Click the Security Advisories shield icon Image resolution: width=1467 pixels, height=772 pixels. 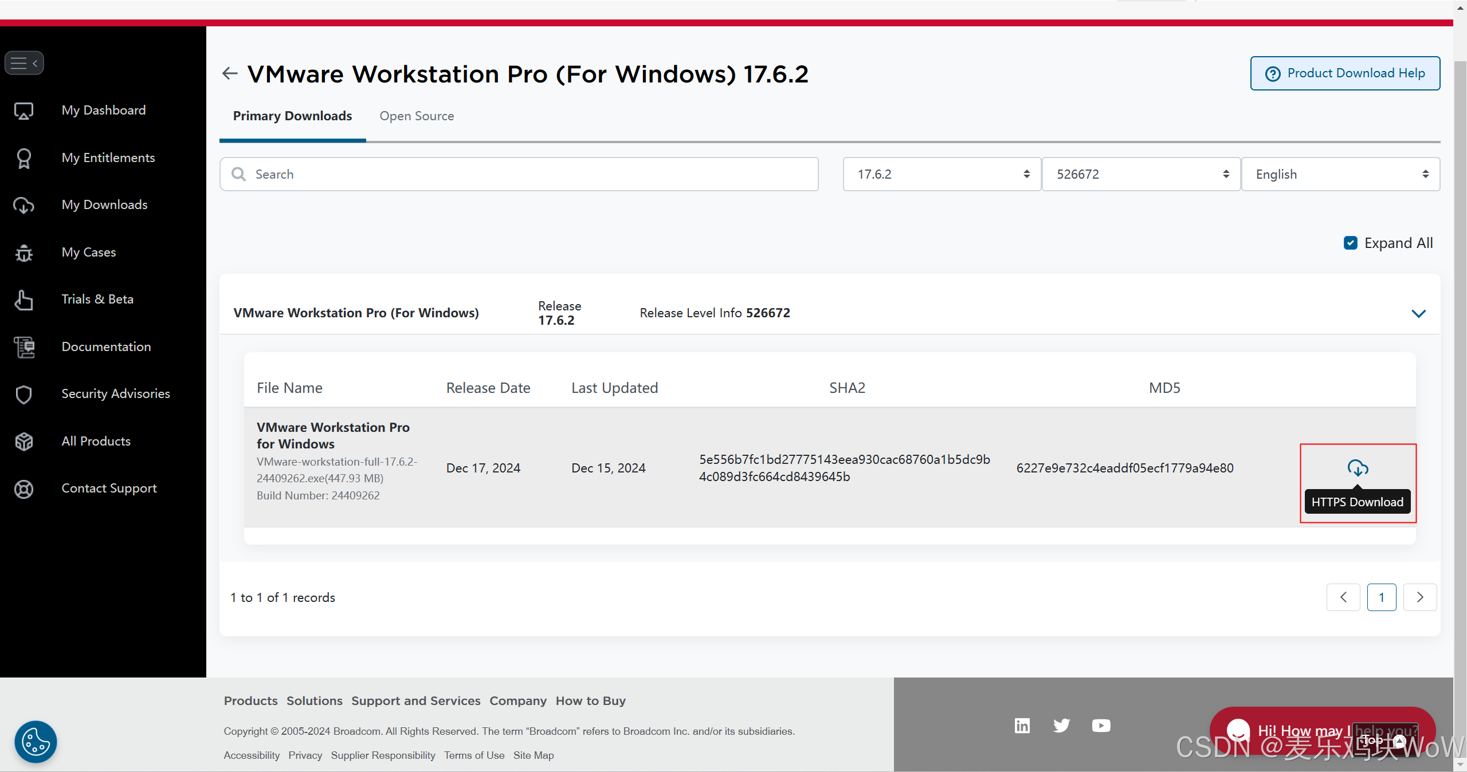click(23, 394)
